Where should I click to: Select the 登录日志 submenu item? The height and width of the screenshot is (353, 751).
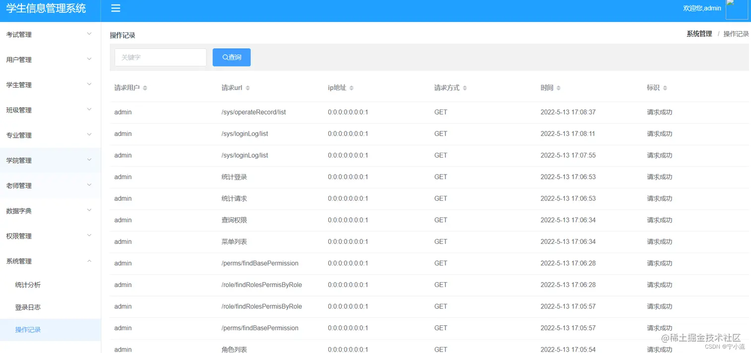click(50, 307)
